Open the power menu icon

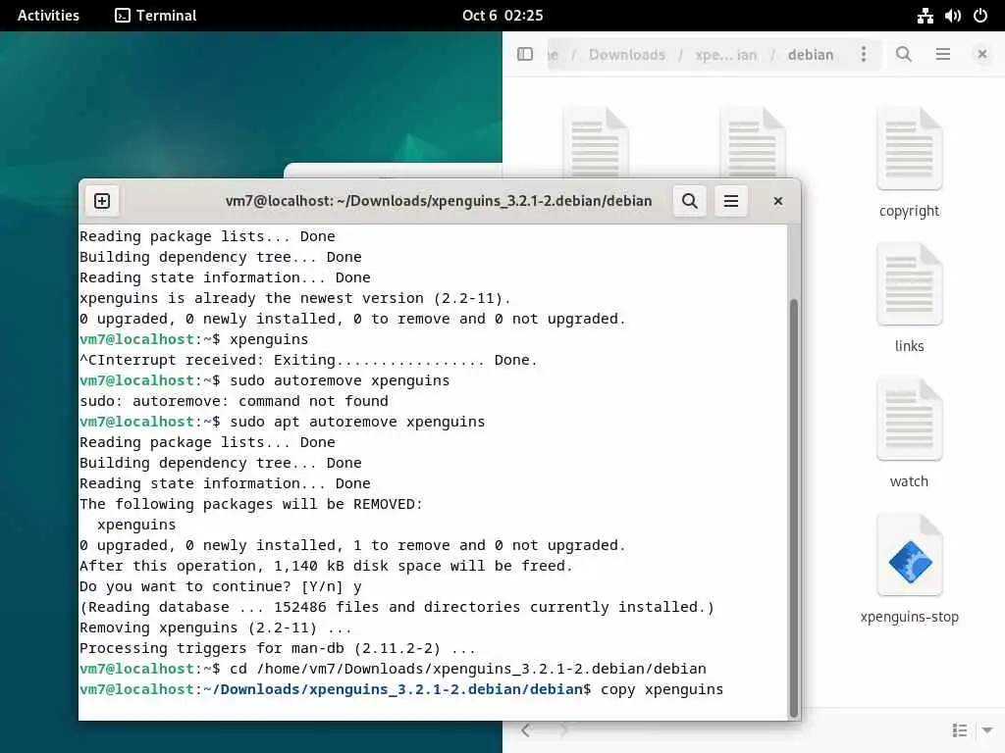click(x=980, y=16)
